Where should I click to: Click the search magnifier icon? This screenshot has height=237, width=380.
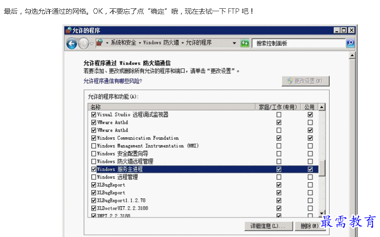click(351, 43)
